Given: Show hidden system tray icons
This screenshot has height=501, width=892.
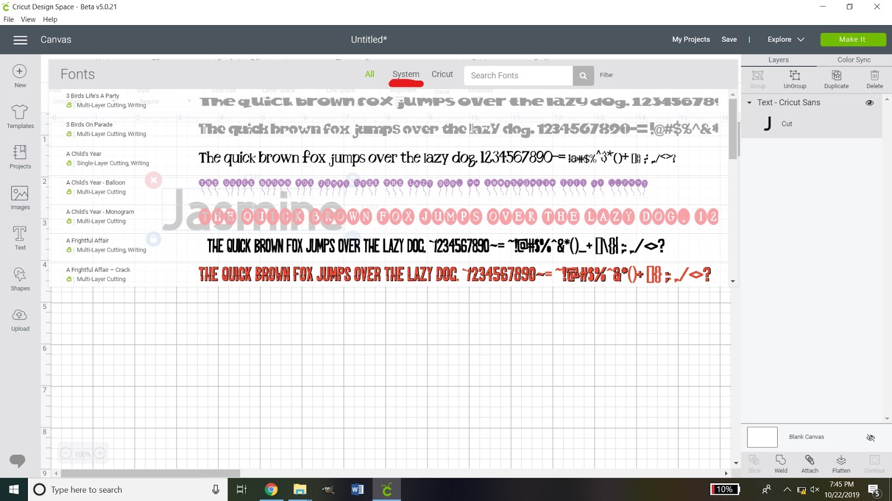Looking at the screenshot, I should tap(787, 490).
